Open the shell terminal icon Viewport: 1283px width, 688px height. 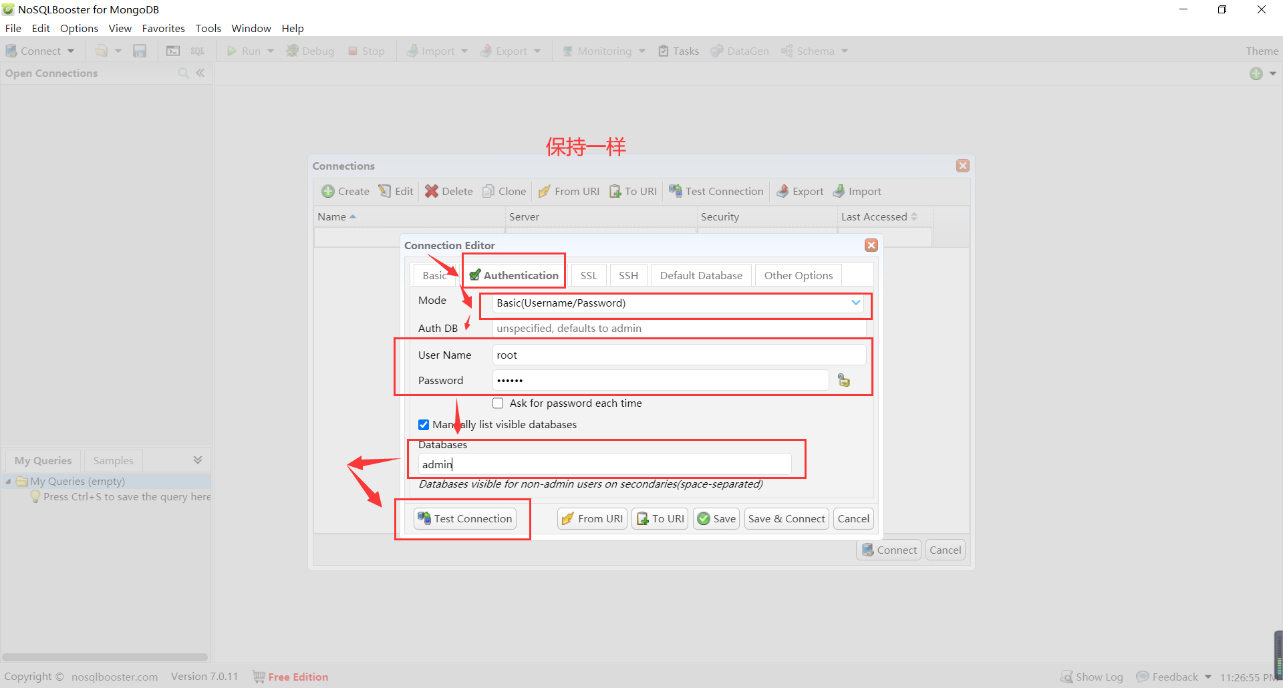point(173,51)
